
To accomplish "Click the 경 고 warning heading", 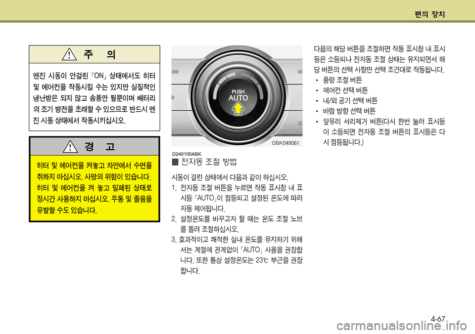I will coord(100,146).
